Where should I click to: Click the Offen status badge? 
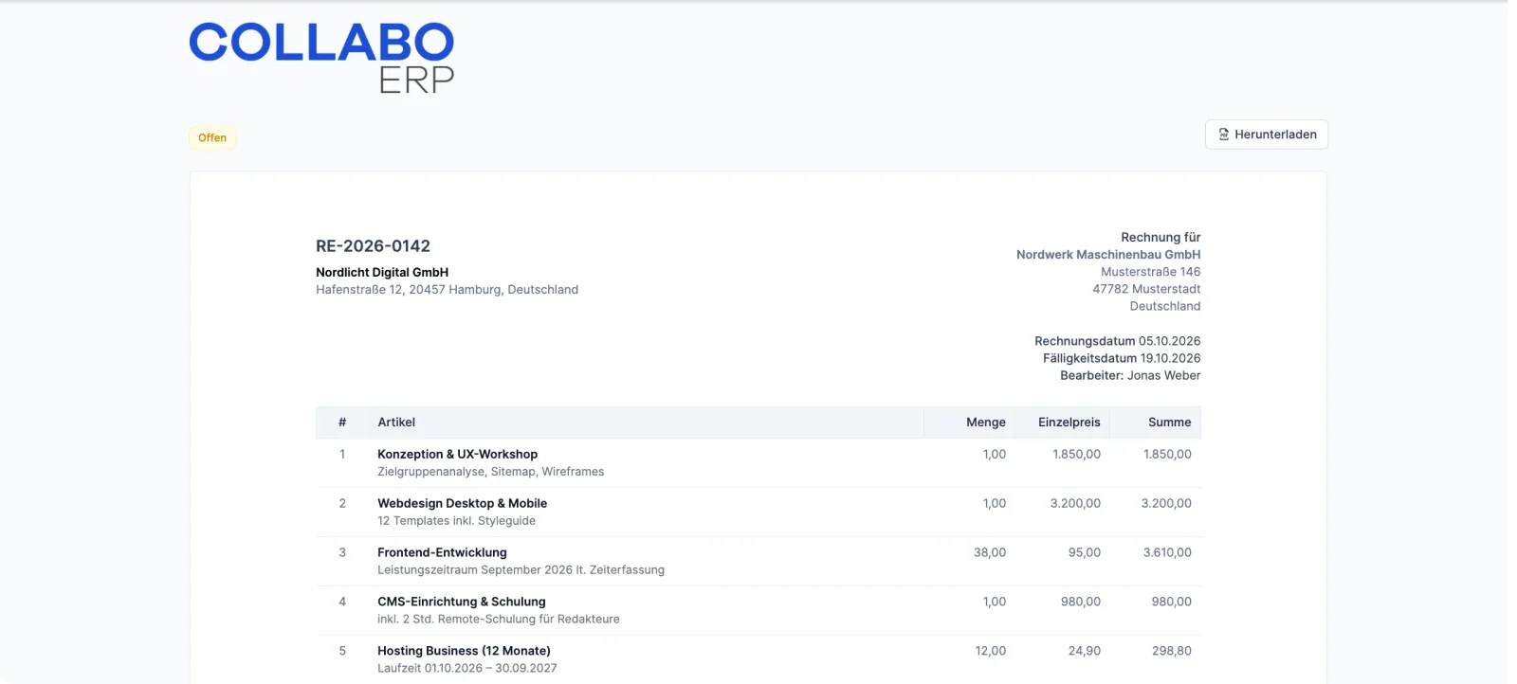pyautogui.click(x=212, y=137)
